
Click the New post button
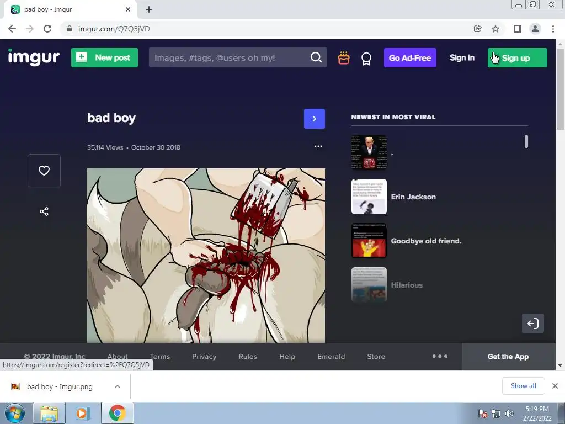coord(104,57)
